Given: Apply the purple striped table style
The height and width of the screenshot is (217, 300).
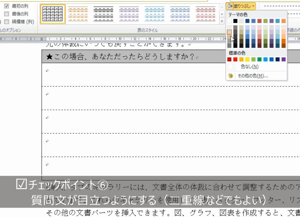Looking at the screenshot, I should pos(129,14).
